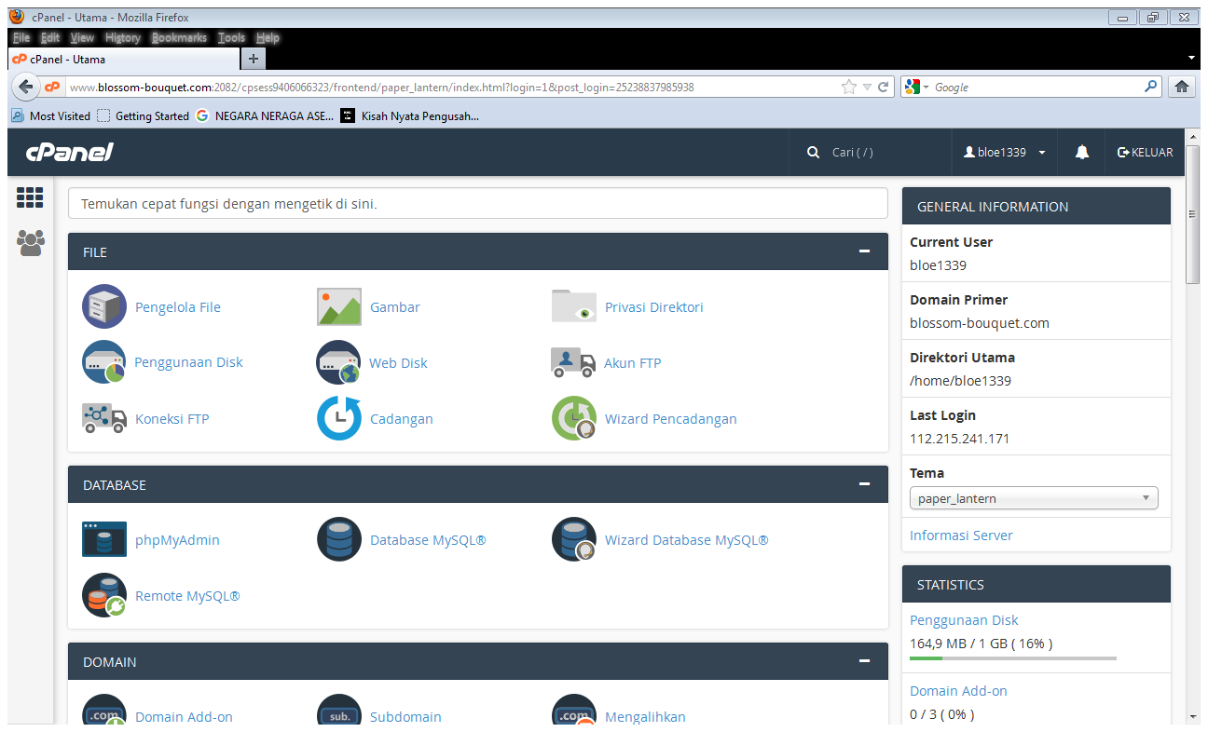Click the Firefox home button
Image resolution: width=1208 pixels, height=732 pixels.
1181,87
